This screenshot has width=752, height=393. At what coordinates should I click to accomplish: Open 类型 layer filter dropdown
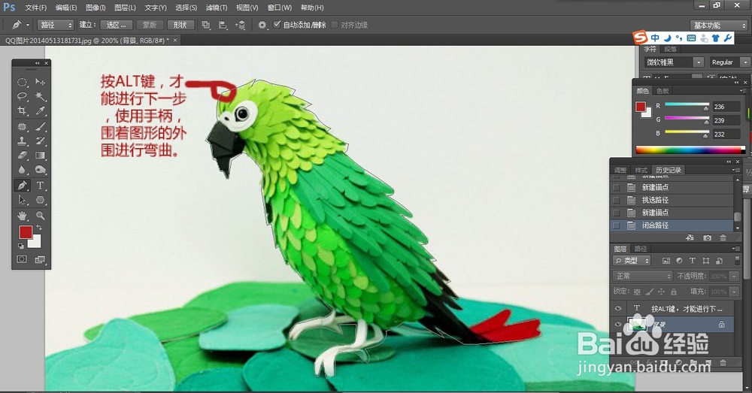coord(632,261)
